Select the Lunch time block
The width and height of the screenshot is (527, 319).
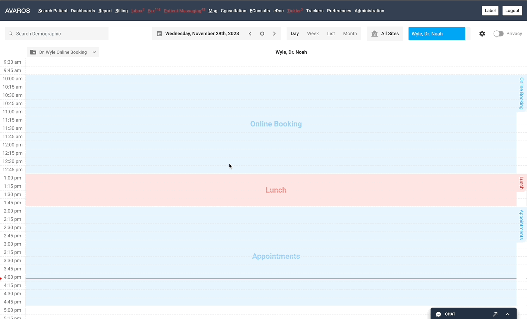[x=276, y=190]
